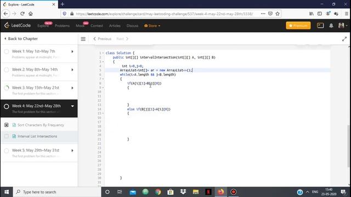Image resolution: width=351 pixels, height=197 pixels.
Task: Open the Articles nav item
Action: (115, 26)
